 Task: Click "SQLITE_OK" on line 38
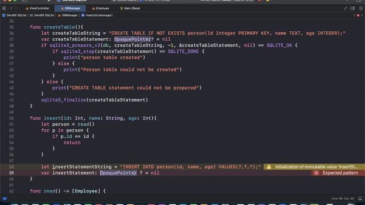tap(279, 46)
